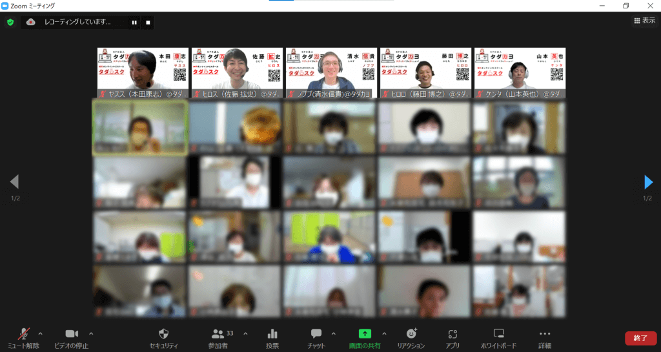Click the red End (終了) button
Image resolution: width=661 pixels, height=352 pixels.
pos(640,338)
